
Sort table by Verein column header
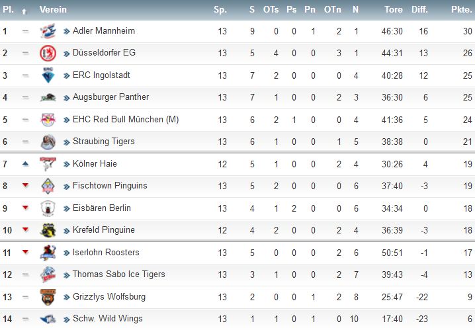coord(53,10)
